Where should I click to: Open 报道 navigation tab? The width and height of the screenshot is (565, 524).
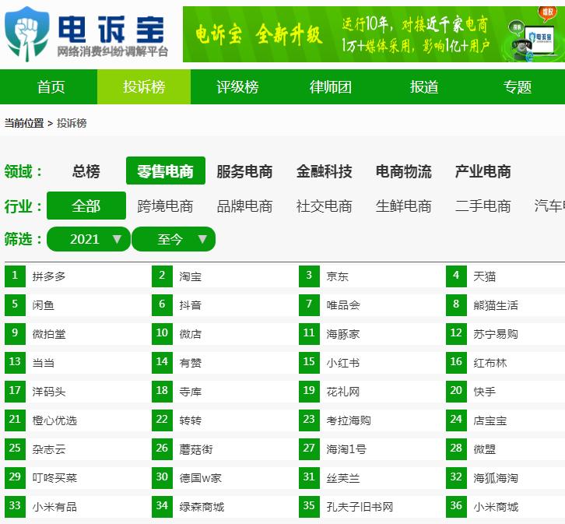(x=424, y=87)
